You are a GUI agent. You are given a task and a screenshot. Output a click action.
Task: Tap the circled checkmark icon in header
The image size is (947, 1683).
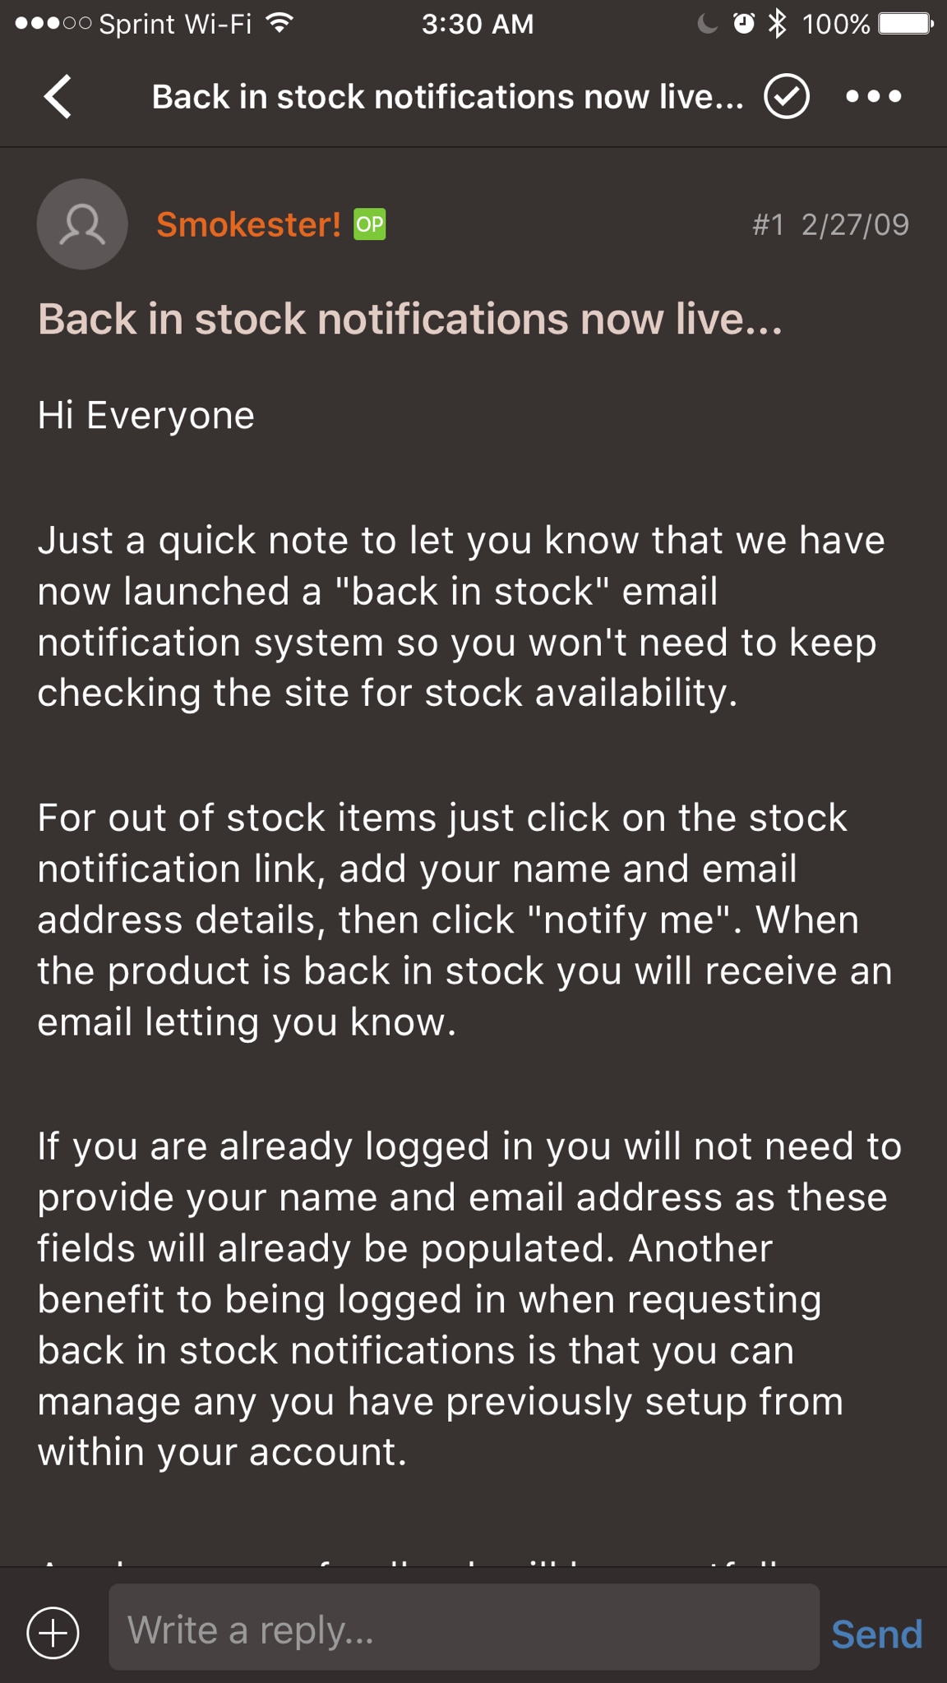tap(787, 97)
